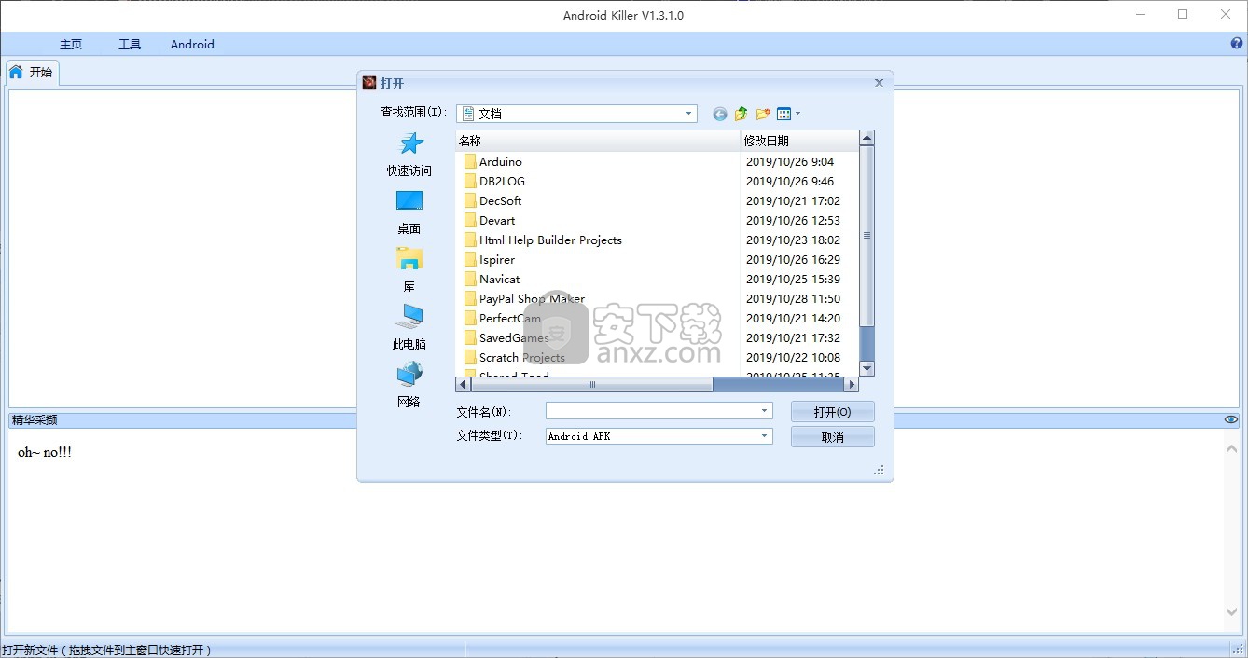This screenshot has height=658, width=1248.
Task: Click the file list scroll right arrow
Action: tap(851, 384)
